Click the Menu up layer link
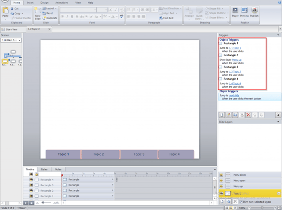Viewport: 282px width, 210px height. click(x=237, y=60)
